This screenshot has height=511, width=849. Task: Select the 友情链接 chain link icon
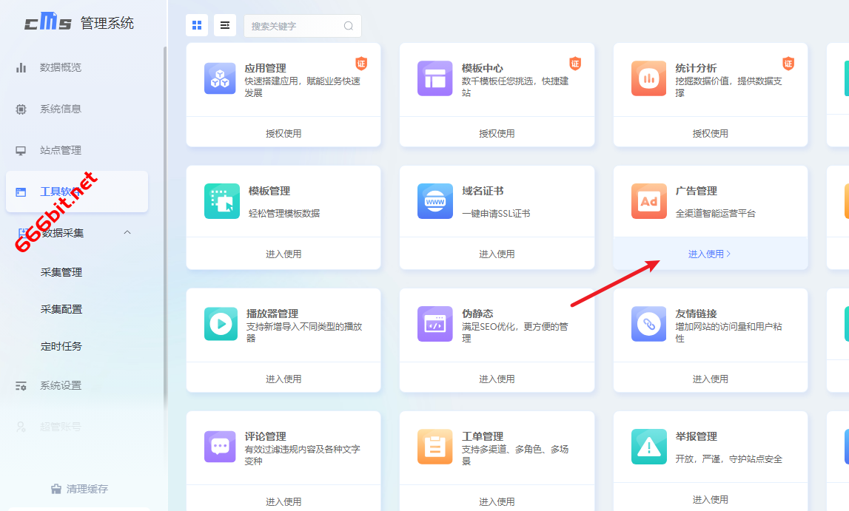pos(648,324)
